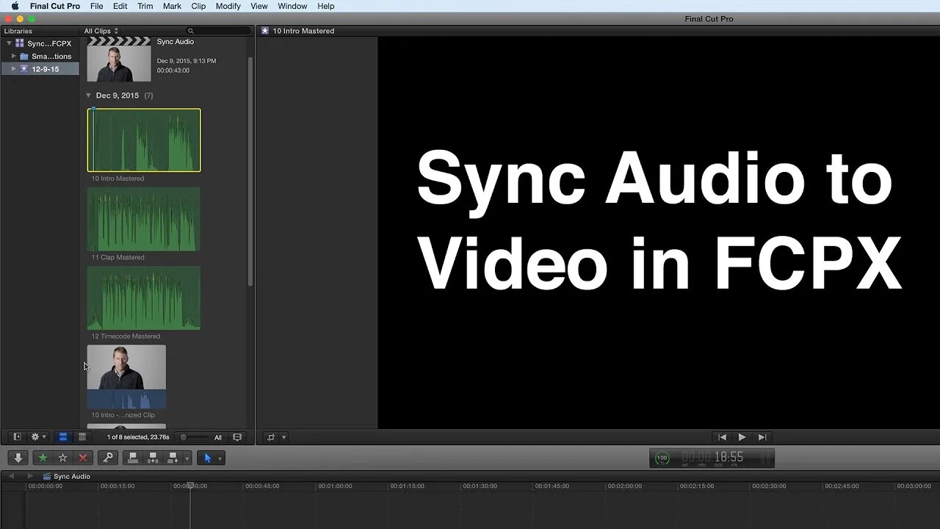
Task: Select the Sync Audio project thumbnail
Action: 119,60
